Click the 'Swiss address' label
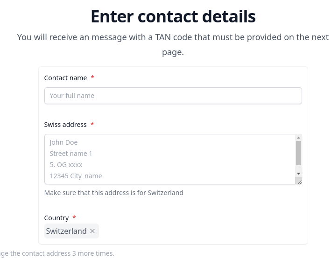The height and width of the screenshot is (266, 331). click(65, 125)
